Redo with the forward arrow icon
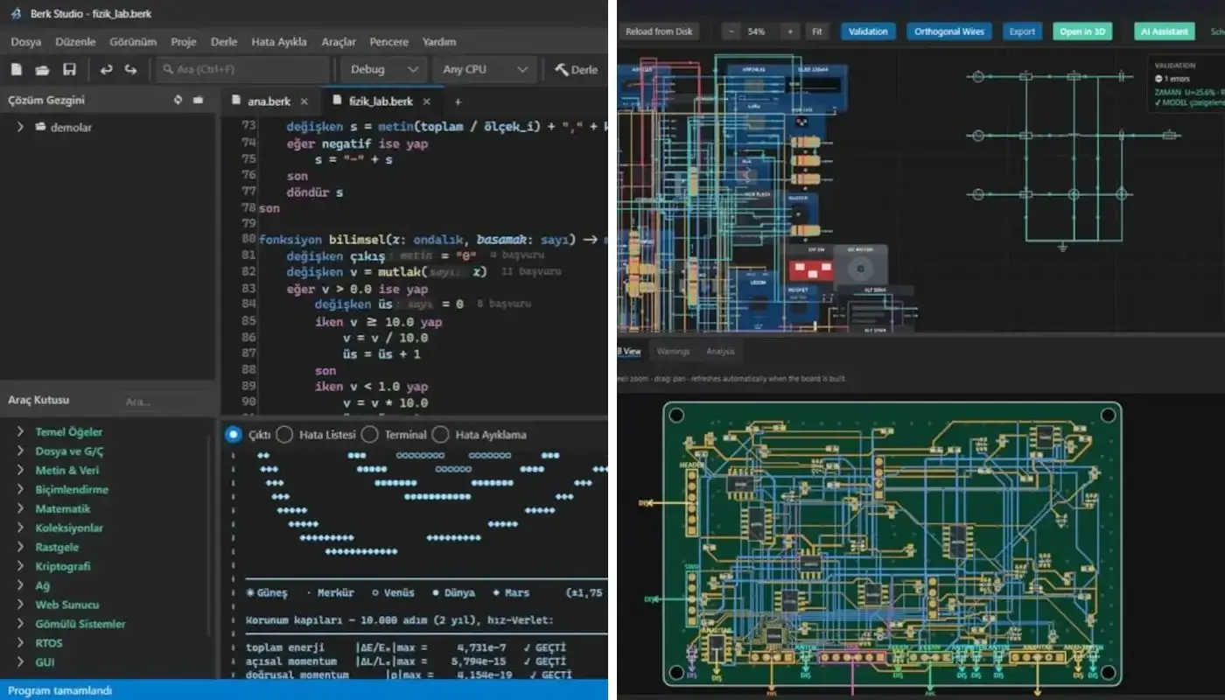This screenshot has width=1225, height=700. point(130,69)
